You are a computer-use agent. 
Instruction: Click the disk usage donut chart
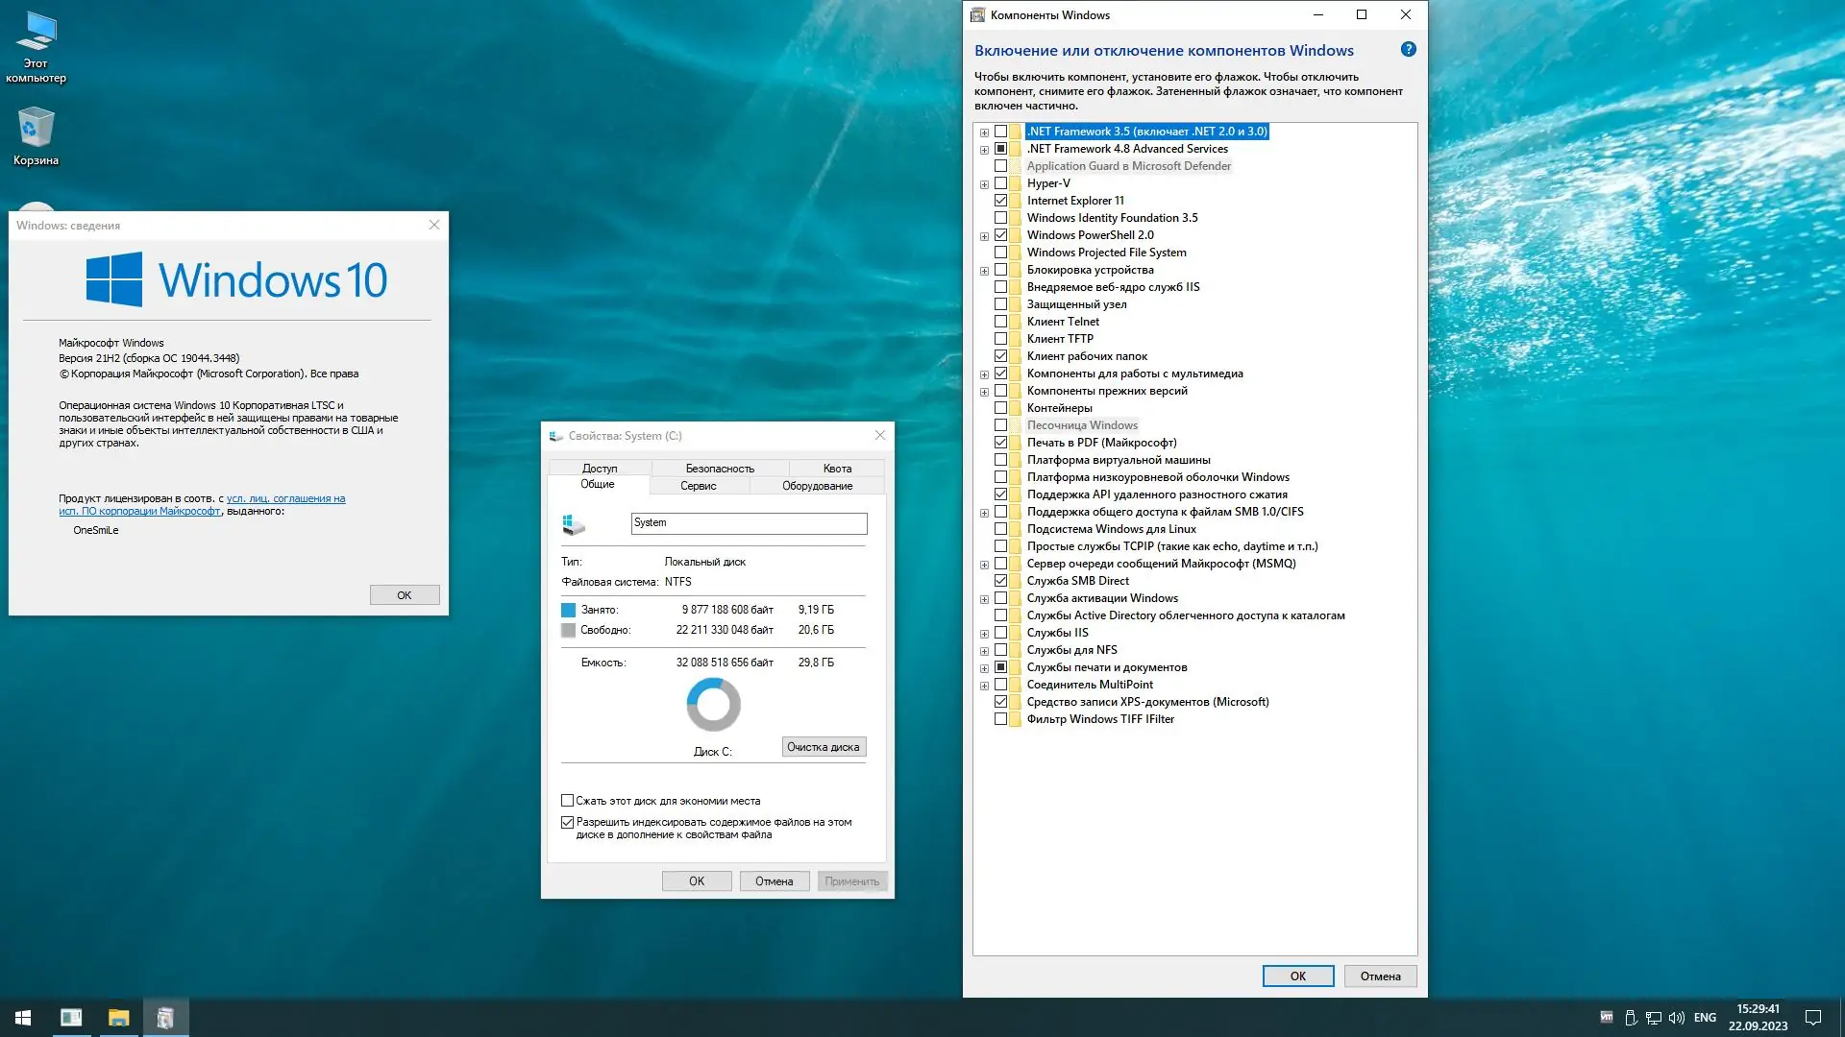tap(713, 705)
